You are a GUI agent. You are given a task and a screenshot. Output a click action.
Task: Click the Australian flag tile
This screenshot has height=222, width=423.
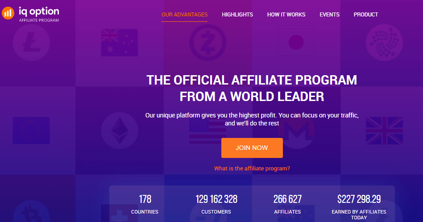[119, 43]
